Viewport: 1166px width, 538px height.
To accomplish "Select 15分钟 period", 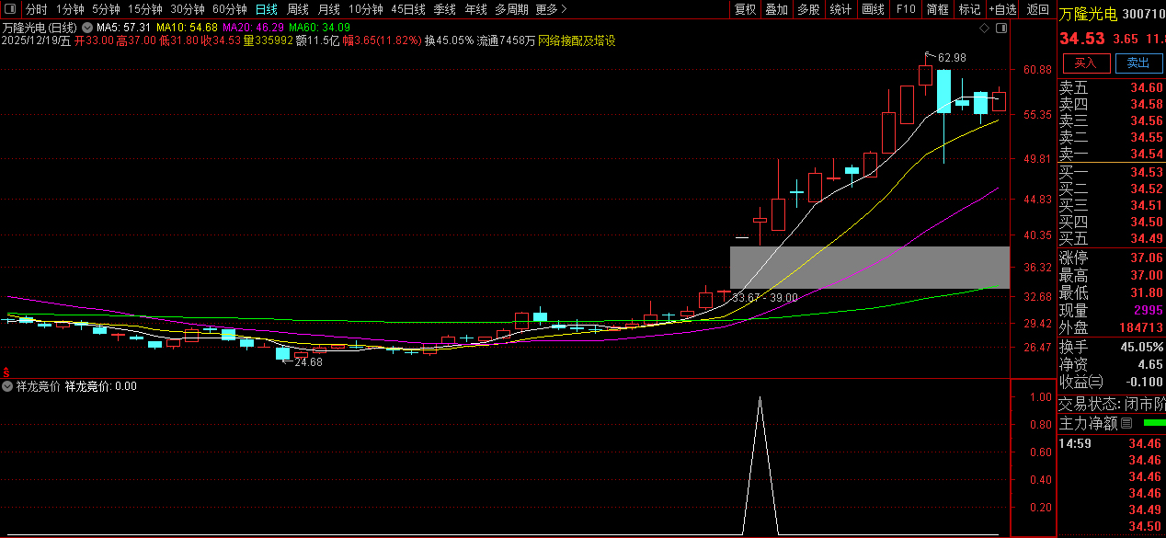I will pos(144,9).
